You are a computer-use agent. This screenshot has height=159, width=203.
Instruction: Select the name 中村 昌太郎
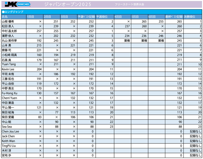point(9,31)
